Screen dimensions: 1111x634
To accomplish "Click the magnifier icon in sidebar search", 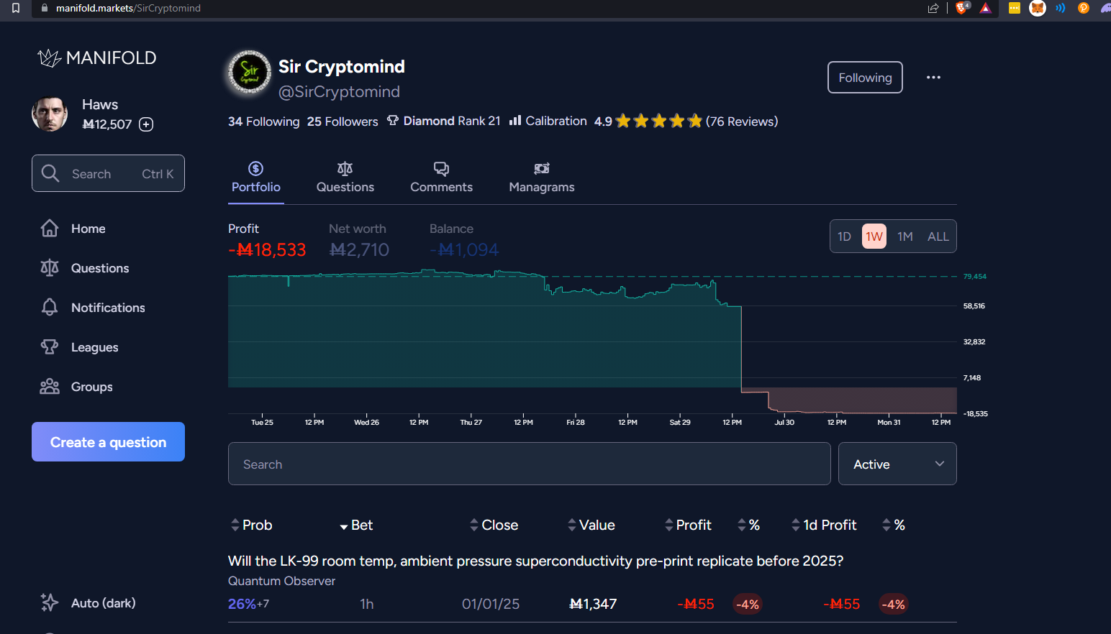I will (50, 173).
